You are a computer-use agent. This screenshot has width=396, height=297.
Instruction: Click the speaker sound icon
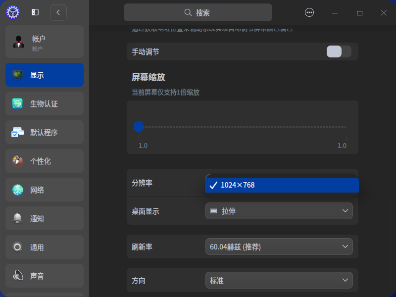[18, 276]
